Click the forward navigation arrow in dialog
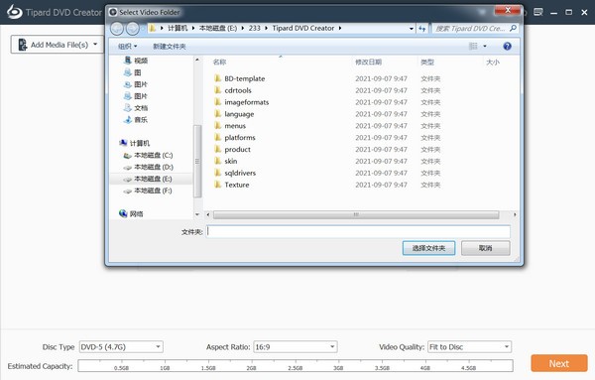 click(x=133, y=28)
